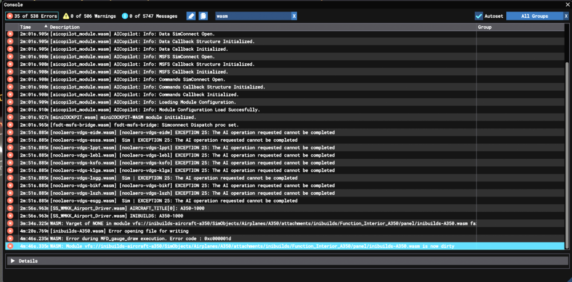Toggle the Errors filter button

(x=32, y=16)
